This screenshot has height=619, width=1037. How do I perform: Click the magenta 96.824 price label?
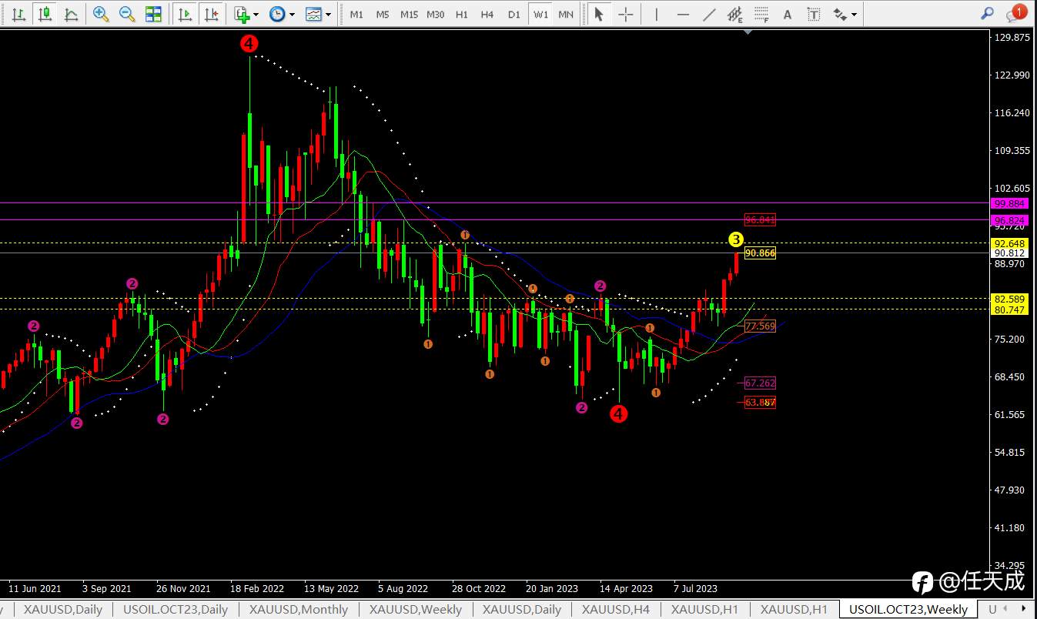tap(1009, 220)
